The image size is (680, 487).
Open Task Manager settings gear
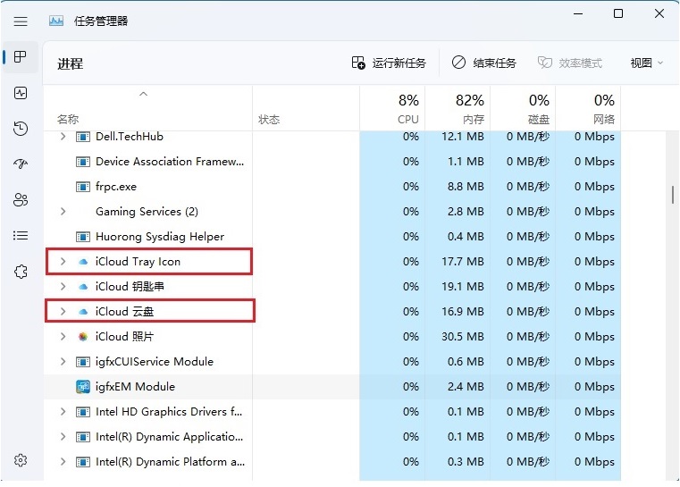coord(21,460)
